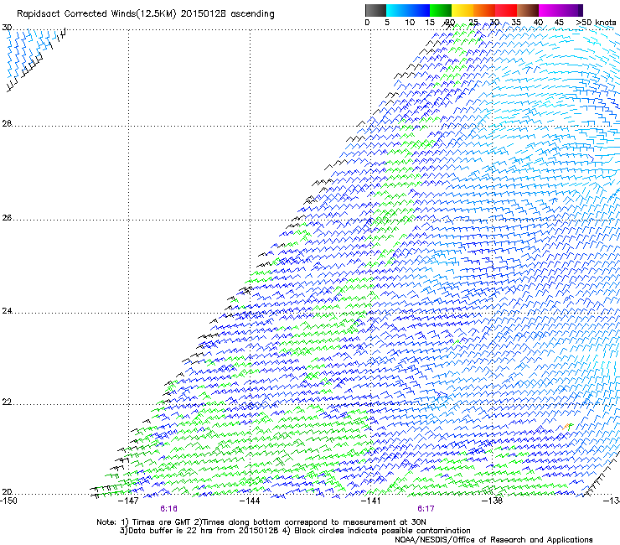Screen dimensions: 620x545
Task: Click the magenta 40-45 knots legend swatch
Action: point(550,10)
